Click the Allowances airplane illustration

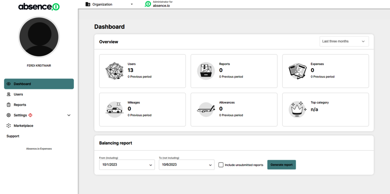(x=206, y=109)
